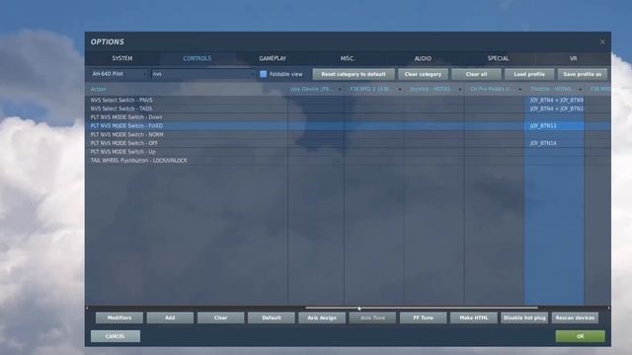Screen dimensions: 632x355
Task: Select PLT NVS MODE Switch - OFF row
Action: click(348, 143)
